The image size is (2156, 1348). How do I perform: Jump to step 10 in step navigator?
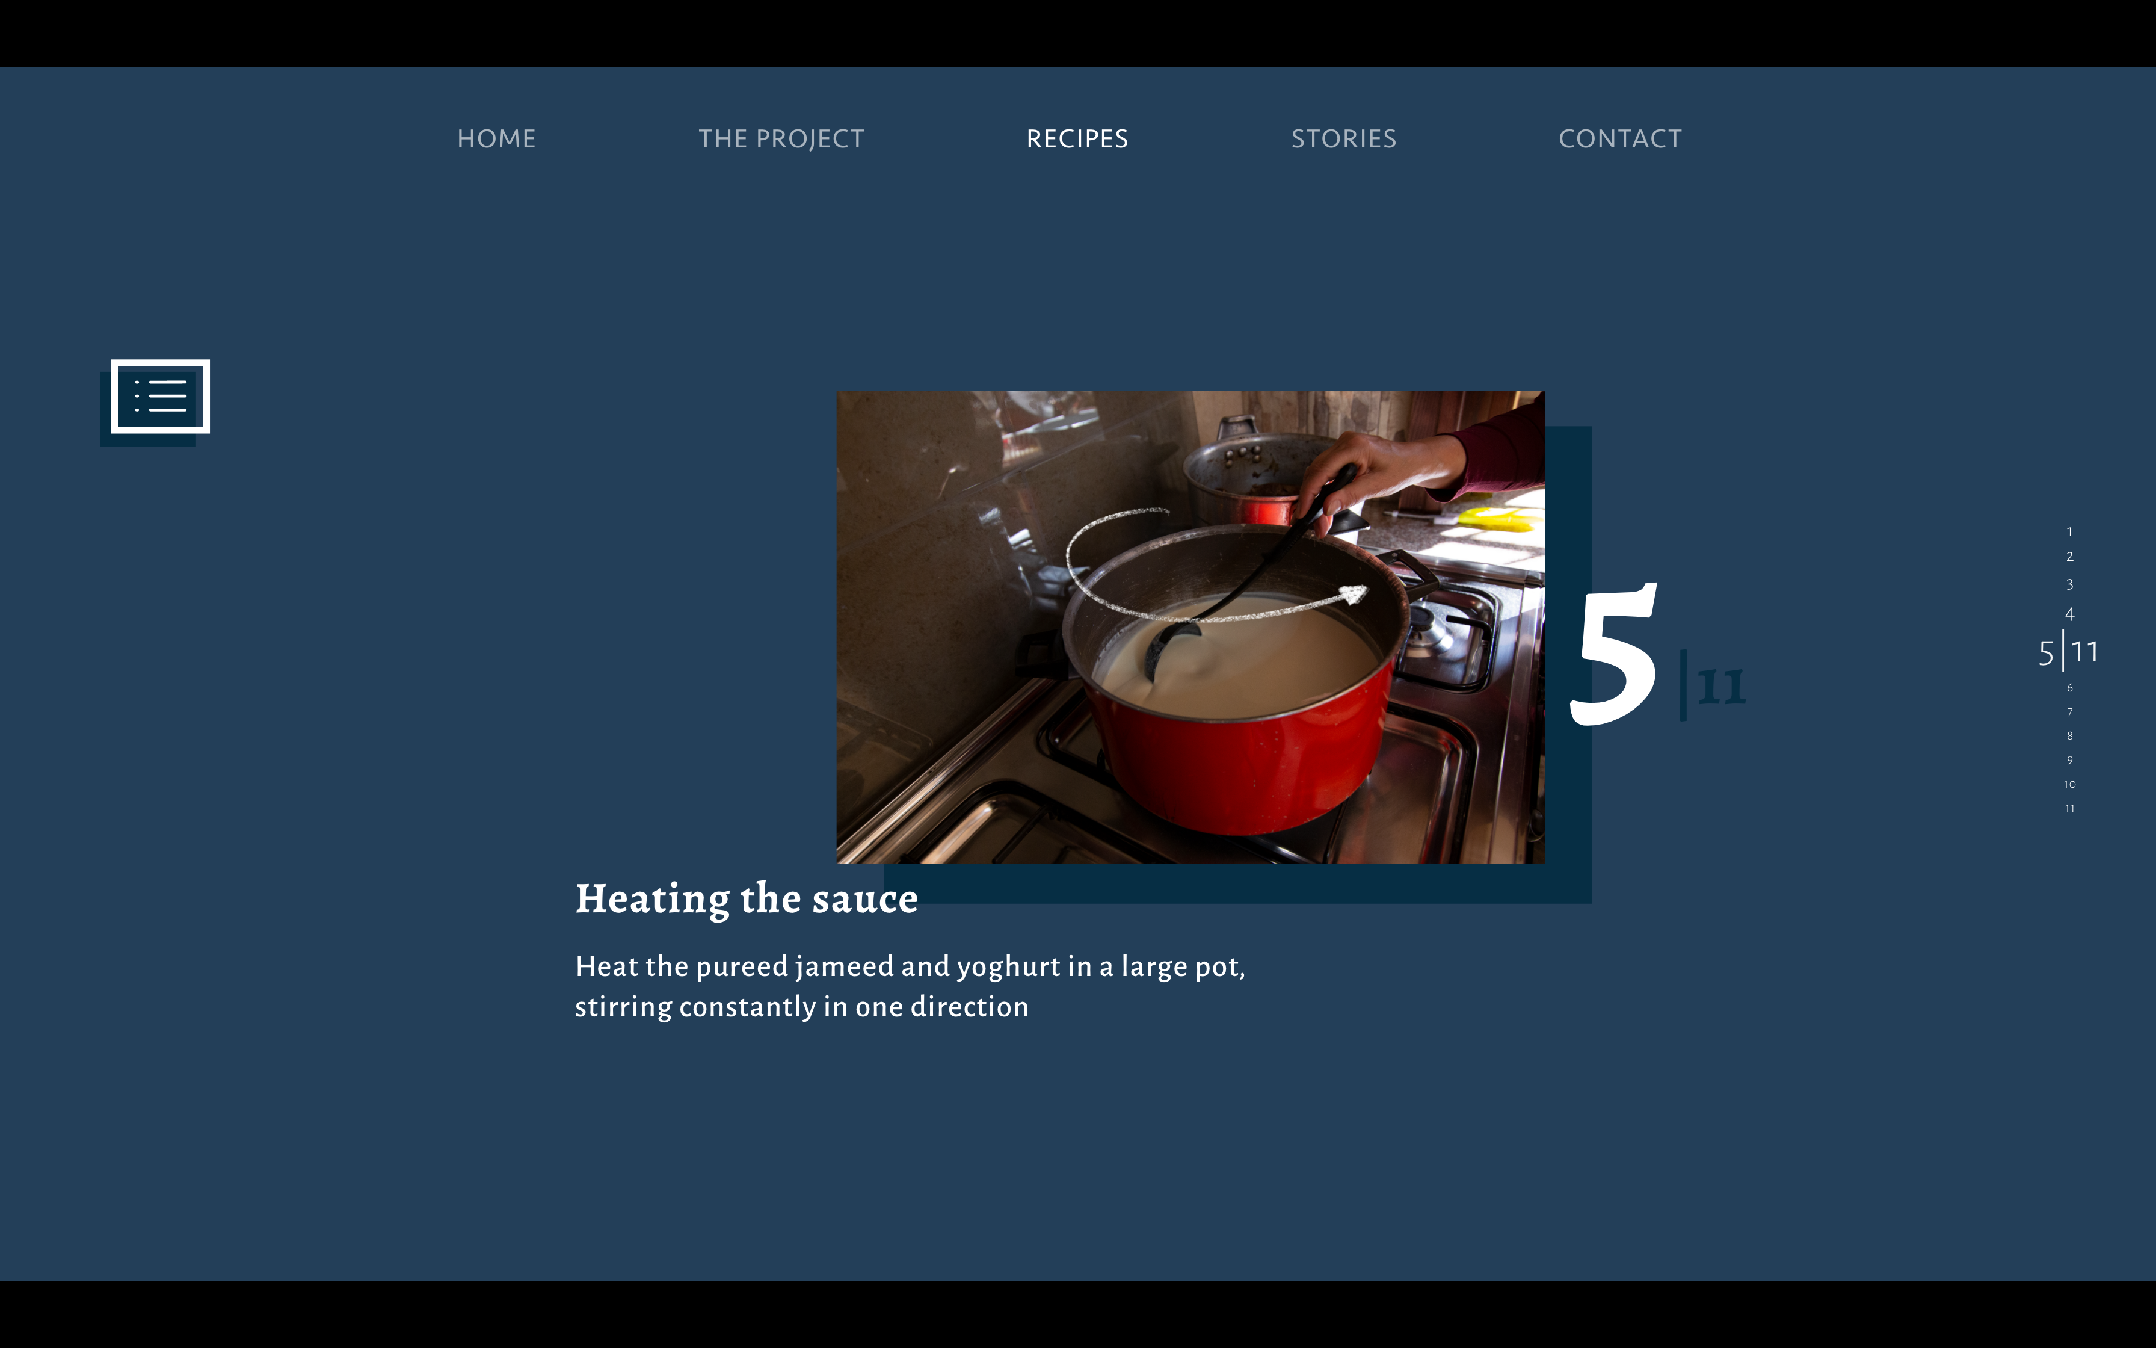tap(2069, 785)
